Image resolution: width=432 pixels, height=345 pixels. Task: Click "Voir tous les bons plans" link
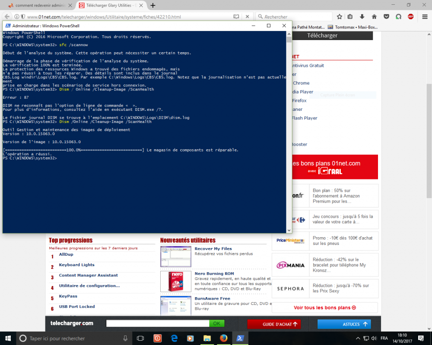(324, 307)
